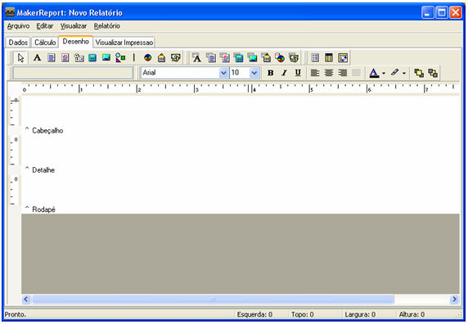Viewport: 468px width, 324px height.
Task: Click the Altura: 0 status entry
Action: (x=412, y=314)
